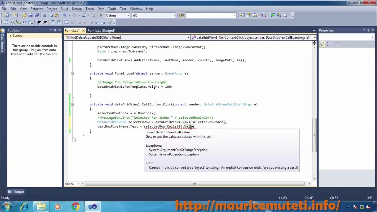Collapse the dataGridView1_CellContentClick method outline
The height and width of the screenshot is (212, 377).
coord(72,105)
